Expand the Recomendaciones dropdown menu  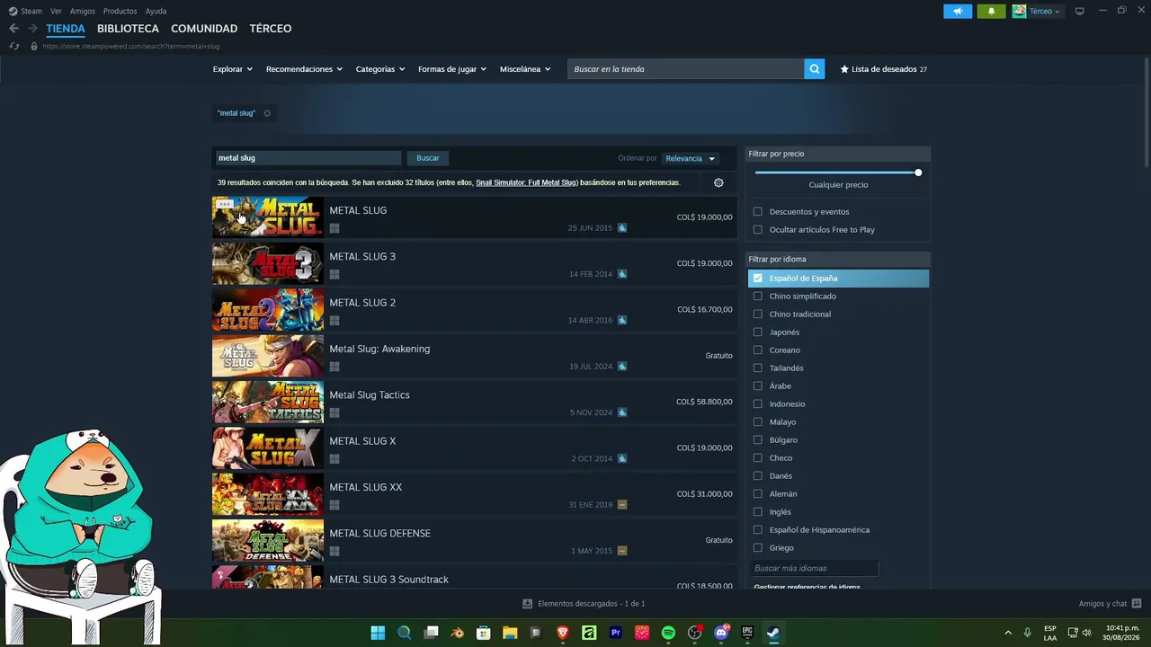coord(304,69)
